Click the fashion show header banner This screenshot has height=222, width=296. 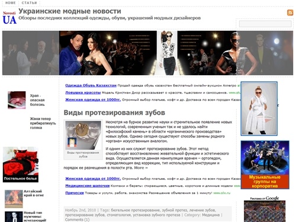click(147, 53)
